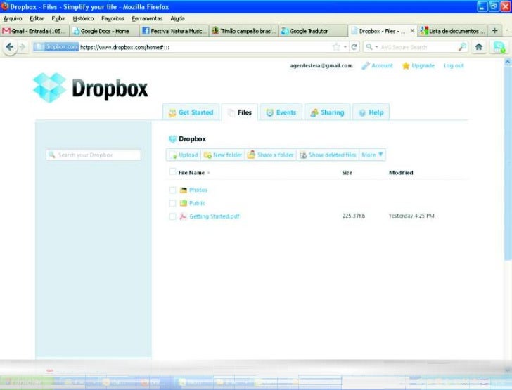Click the Size column header
The width and height of the screenshot is (512, 390).
pyautogui.click(x=347, y=173)
